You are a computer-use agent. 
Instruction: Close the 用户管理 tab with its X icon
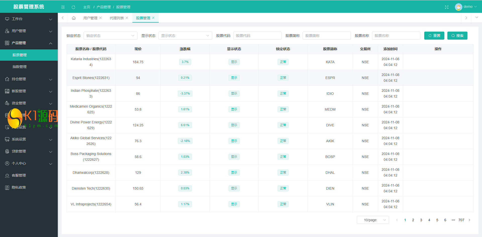pyautogui.click(x=100, y=18)
